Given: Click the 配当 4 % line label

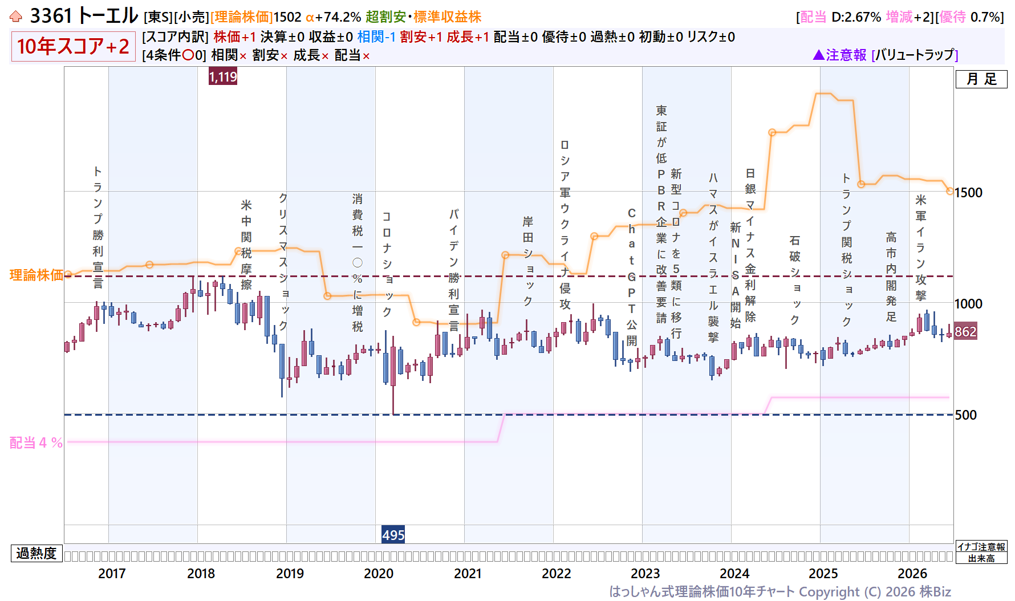Looking at the screenshot, I should 36,442.
